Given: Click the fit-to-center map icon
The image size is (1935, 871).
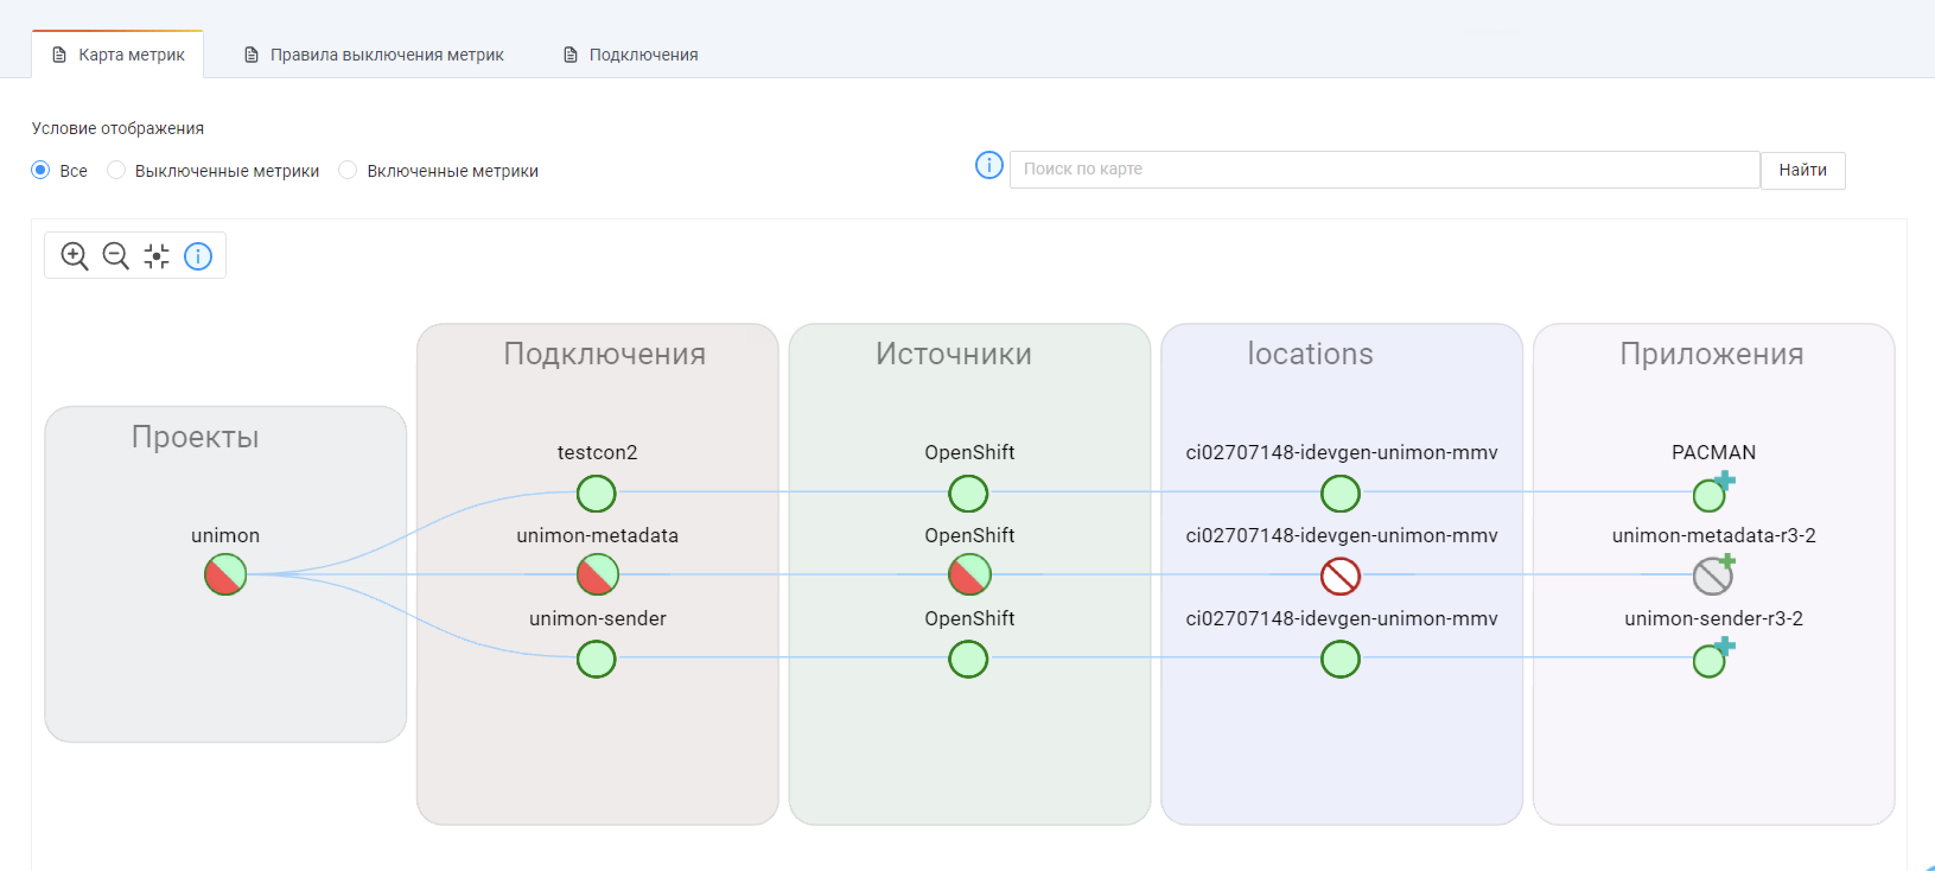Looking at the screenshot, I should point(156,256).
